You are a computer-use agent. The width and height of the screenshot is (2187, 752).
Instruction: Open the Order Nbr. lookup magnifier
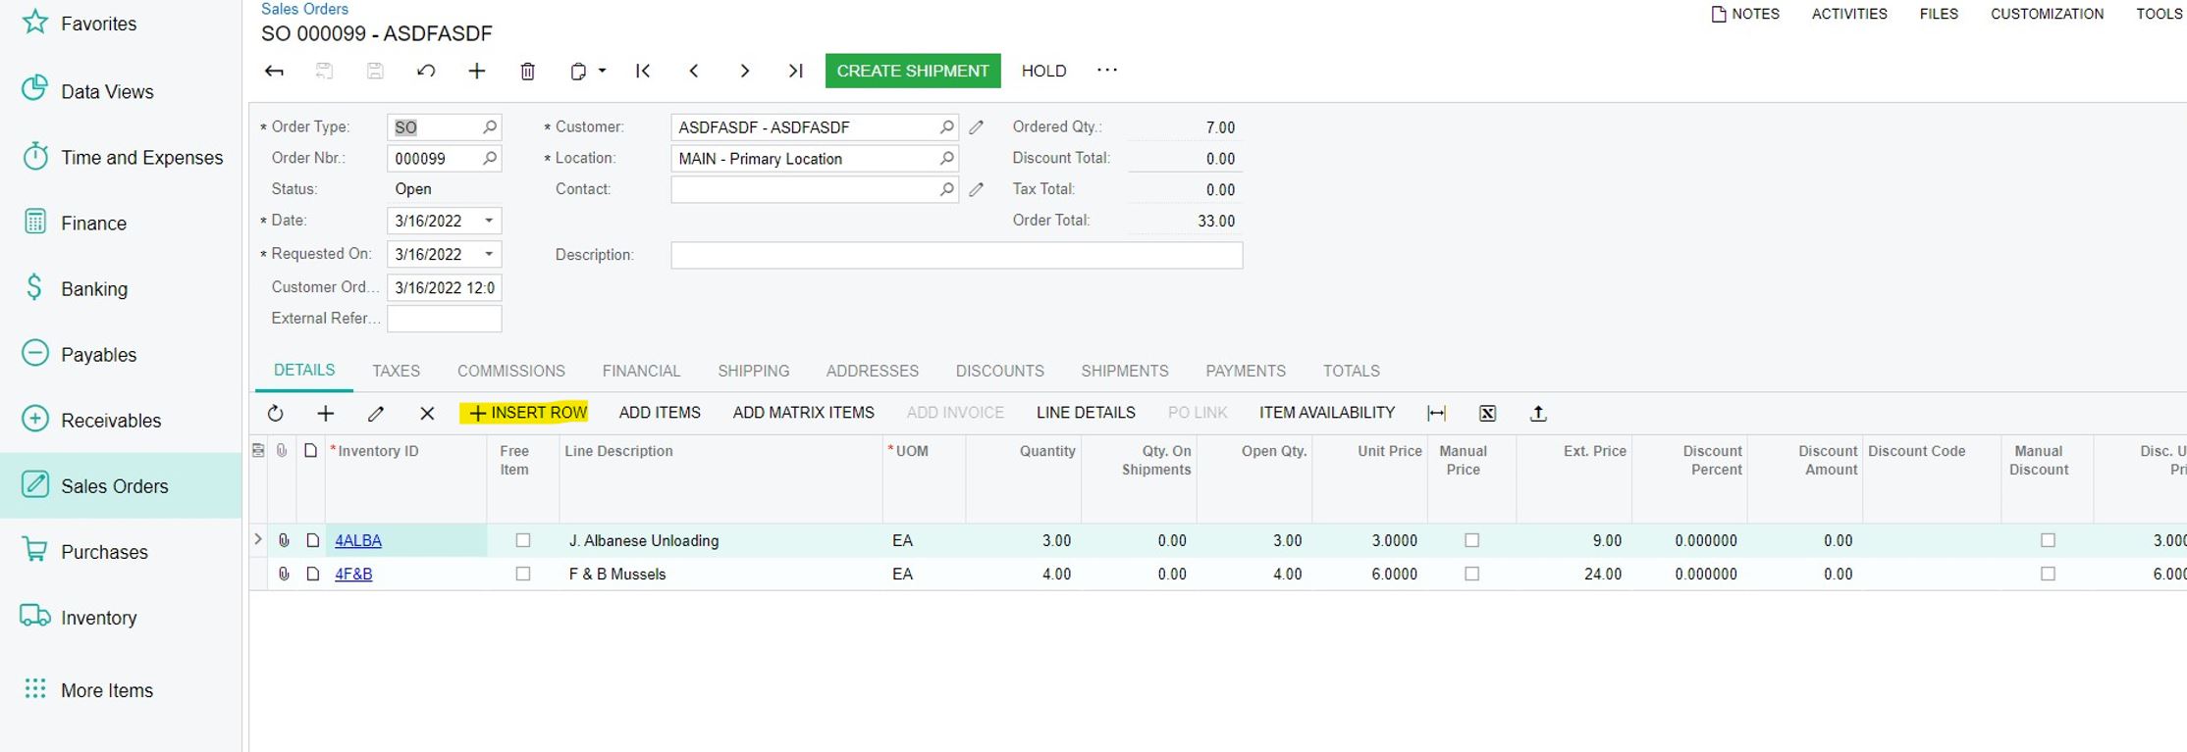(490, 158)
